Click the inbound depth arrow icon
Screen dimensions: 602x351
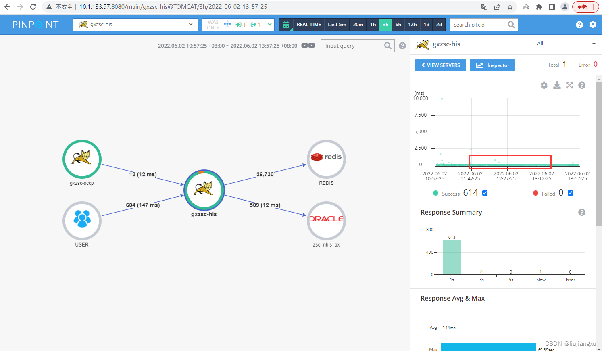[x=239, y=25]
